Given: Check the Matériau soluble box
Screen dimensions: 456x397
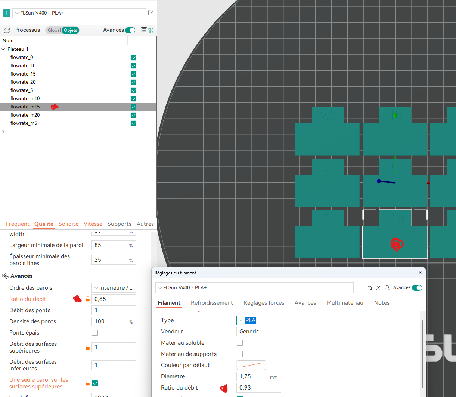Looking at the screenshot, I should [x=240, y=343].
